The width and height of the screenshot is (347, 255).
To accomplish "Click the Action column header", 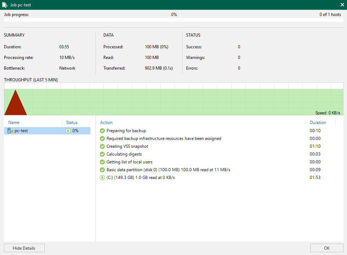I will point(106,123).
